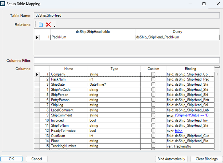223x163 pixels.
Task: Select the Company name cell
Action: (x=69, y=74)
